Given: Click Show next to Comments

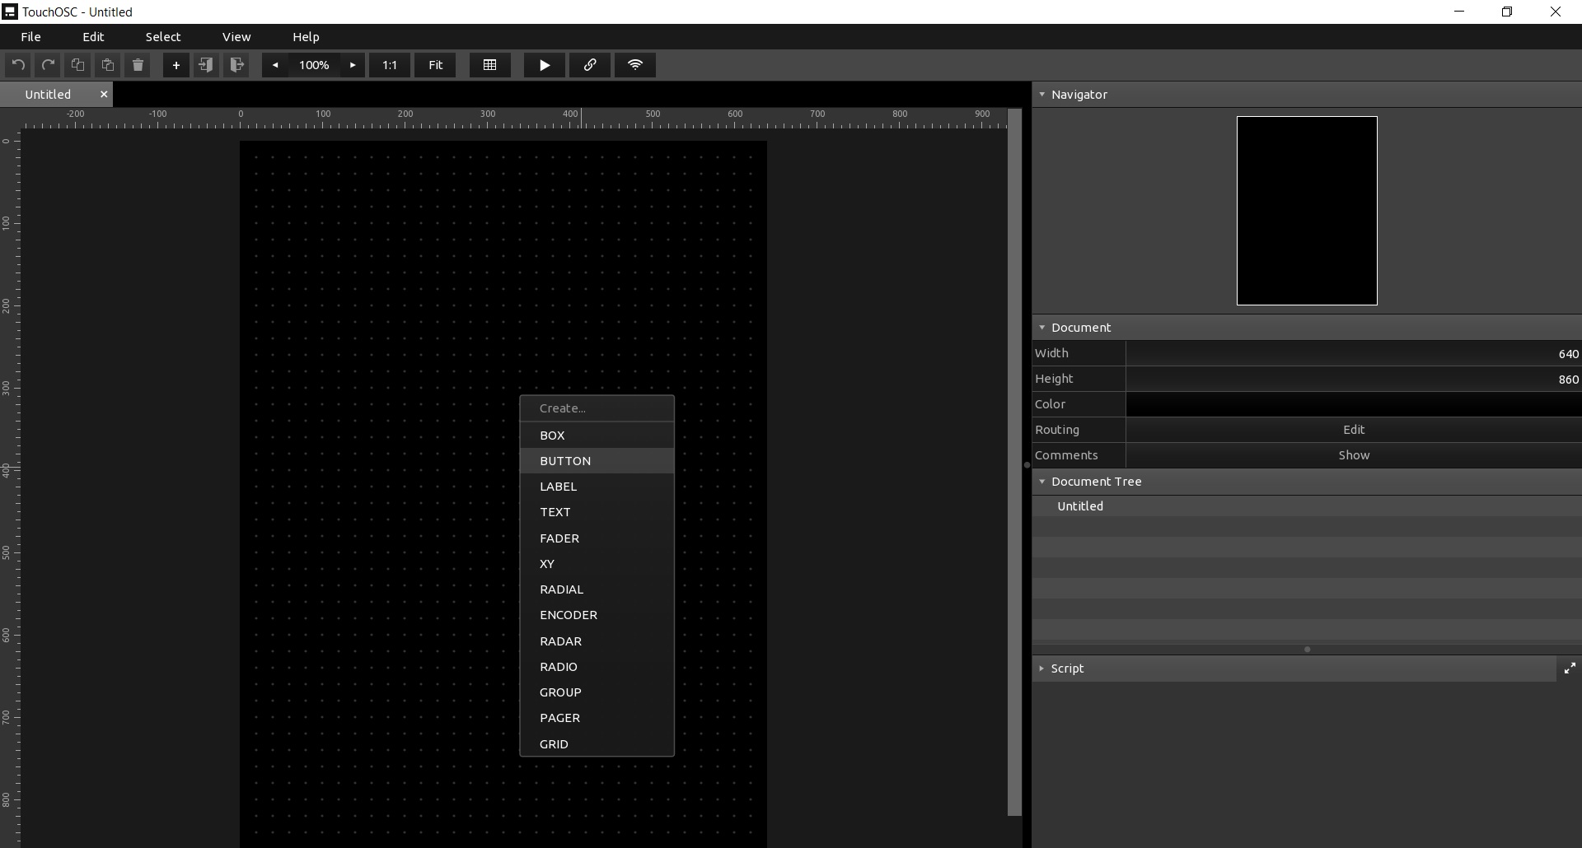Looking at the screenshot, I should tap(1354, 455).
